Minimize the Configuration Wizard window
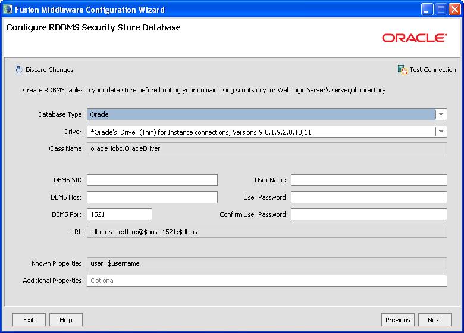 click(427, 10)
